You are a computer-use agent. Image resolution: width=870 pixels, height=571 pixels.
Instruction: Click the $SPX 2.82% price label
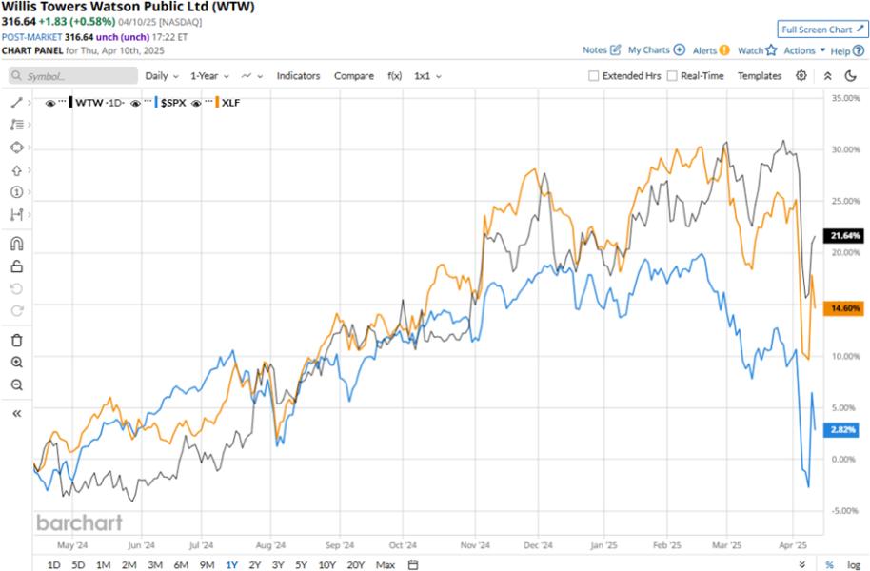[x=842, y=429]
